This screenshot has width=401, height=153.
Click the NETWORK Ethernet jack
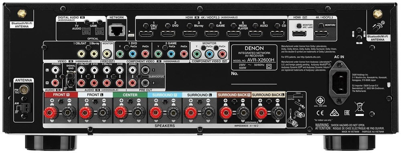click(117, 30)
